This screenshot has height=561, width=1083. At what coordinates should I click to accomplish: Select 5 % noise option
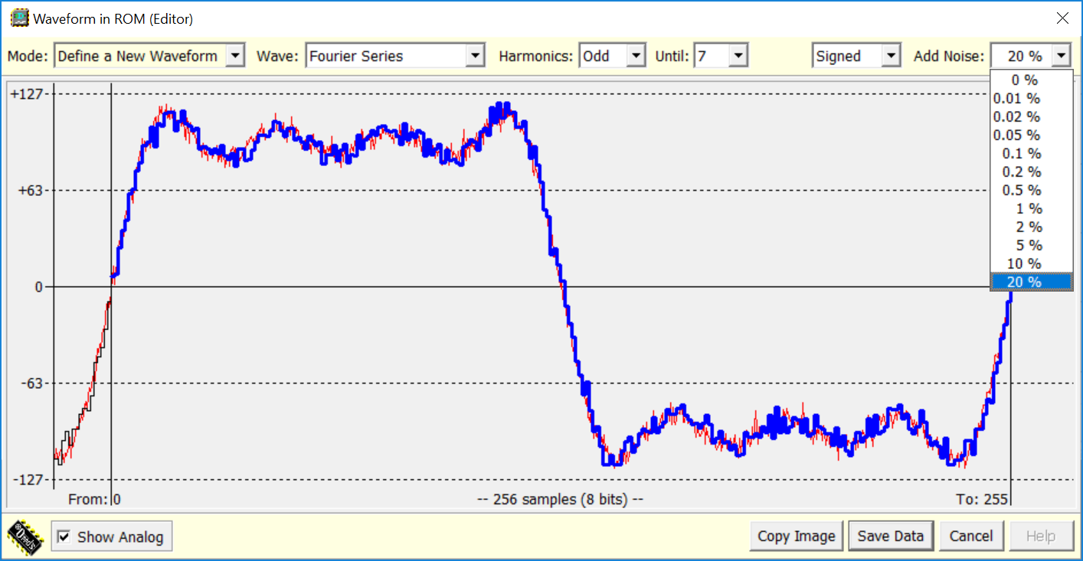click(x=1031, y=245)
